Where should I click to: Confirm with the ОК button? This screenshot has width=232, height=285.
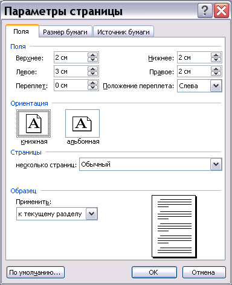154,272
